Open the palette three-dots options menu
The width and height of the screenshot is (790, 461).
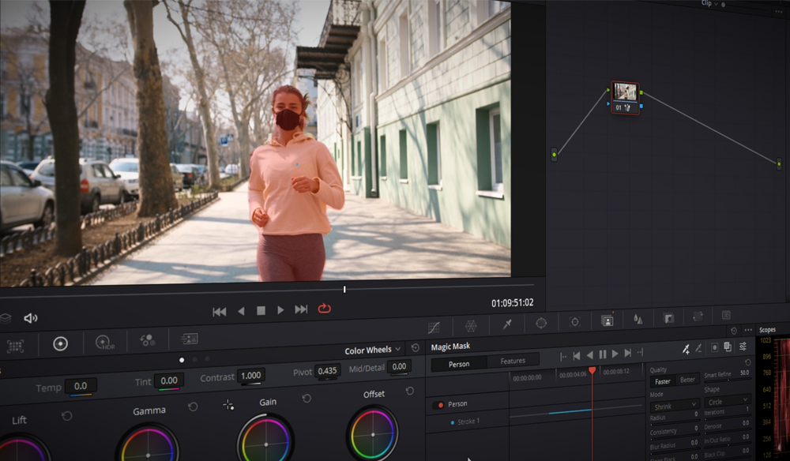point(748,330)
